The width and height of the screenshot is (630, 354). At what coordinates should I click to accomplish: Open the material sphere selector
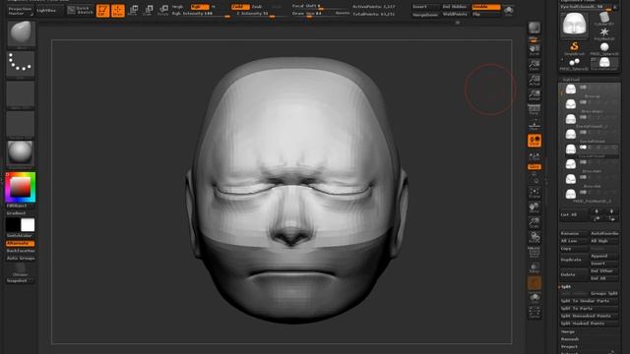(21, 153)
